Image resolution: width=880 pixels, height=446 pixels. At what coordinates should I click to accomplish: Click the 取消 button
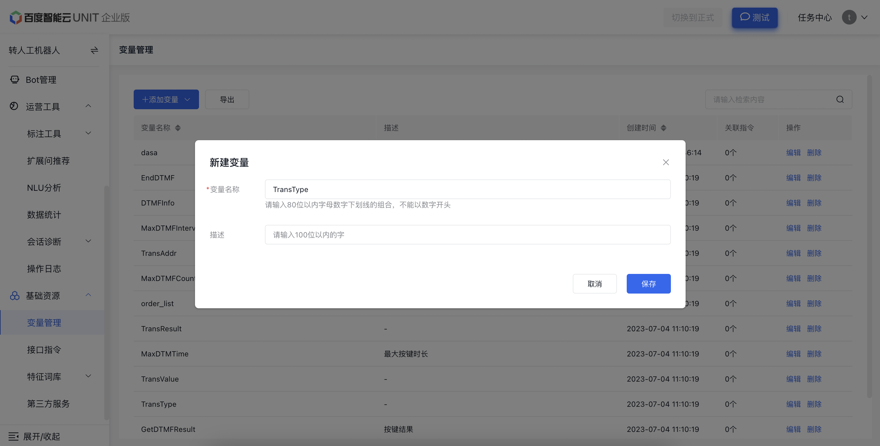coord(595,284)
